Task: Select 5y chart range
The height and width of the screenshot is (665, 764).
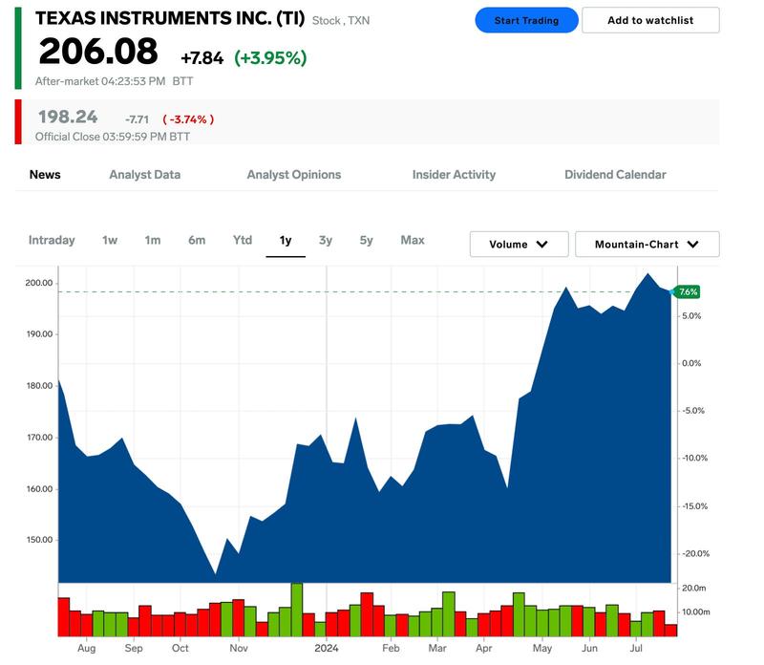Action: click(x=366, y=240)
